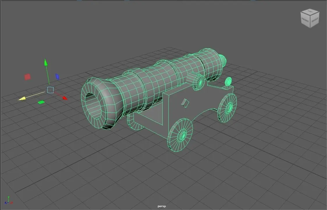Select the nearest front wheel of the carriage
Image resolution: width=327 pixels, height=210 pixels.
pyautogui.click(x=181, y=135)
